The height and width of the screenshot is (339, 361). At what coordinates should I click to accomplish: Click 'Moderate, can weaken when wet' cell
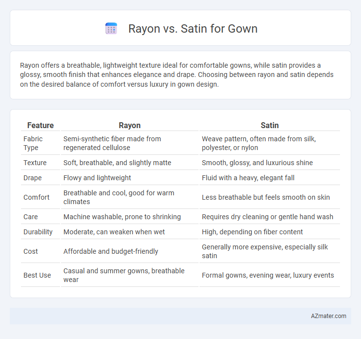[x=130, y=232]
